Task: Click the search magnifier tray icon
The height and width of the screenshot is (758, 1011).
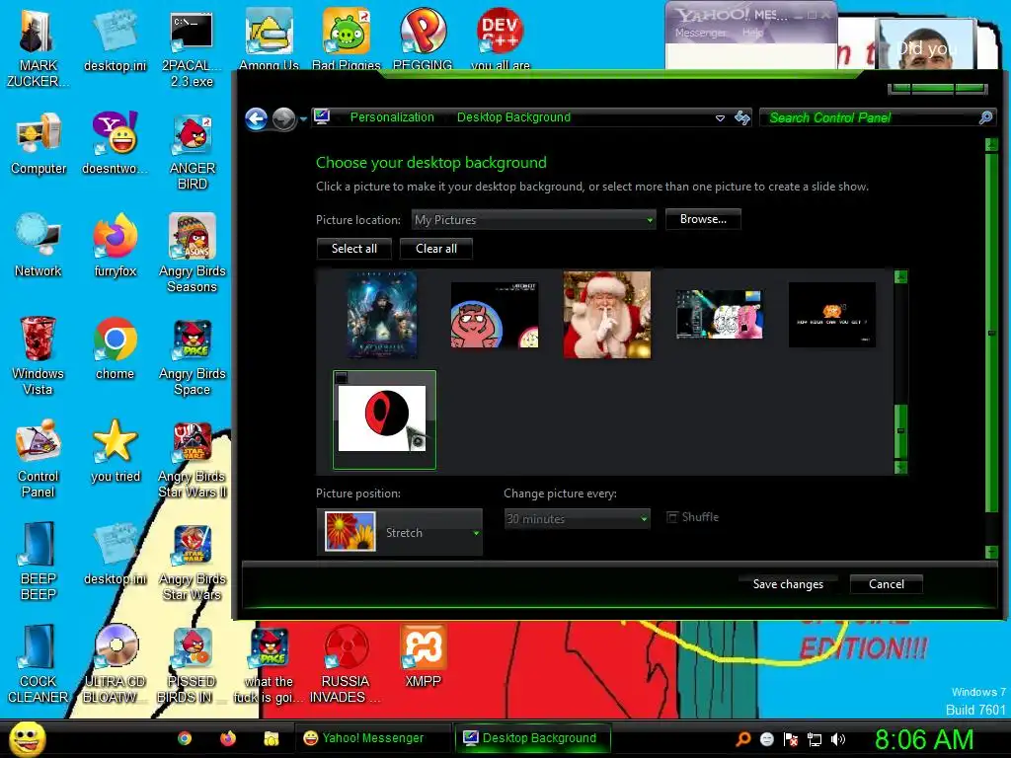Action: [742, 739]
